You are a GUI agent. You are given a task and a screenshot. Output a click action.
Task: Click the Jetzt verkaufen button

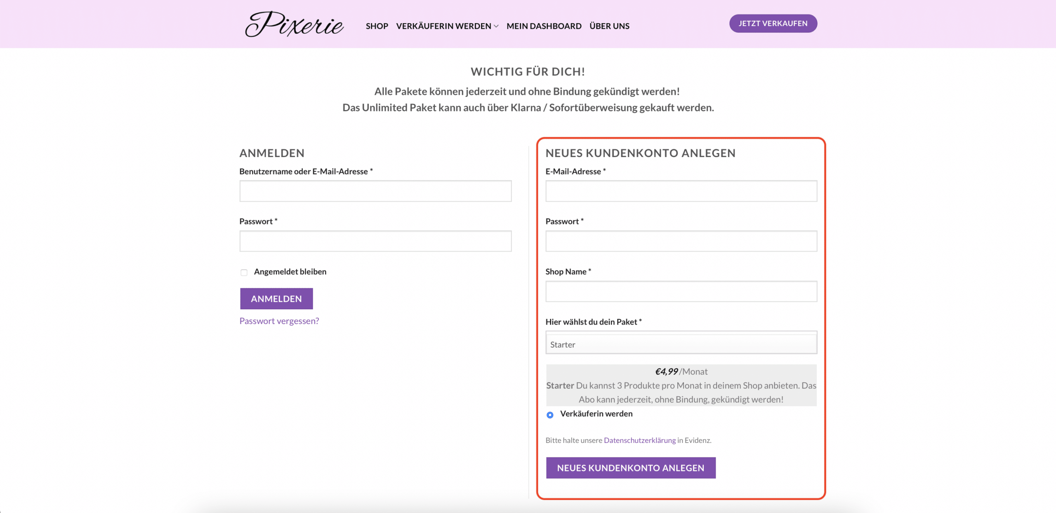coord(773,24)
